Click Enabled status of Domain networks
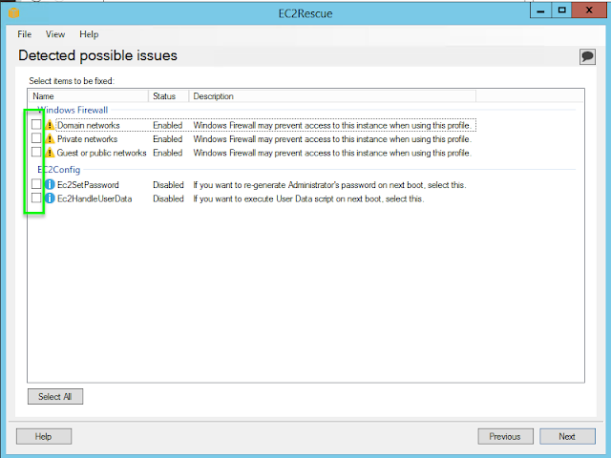Screen dimensions: 611x458 tap(168, 125)
